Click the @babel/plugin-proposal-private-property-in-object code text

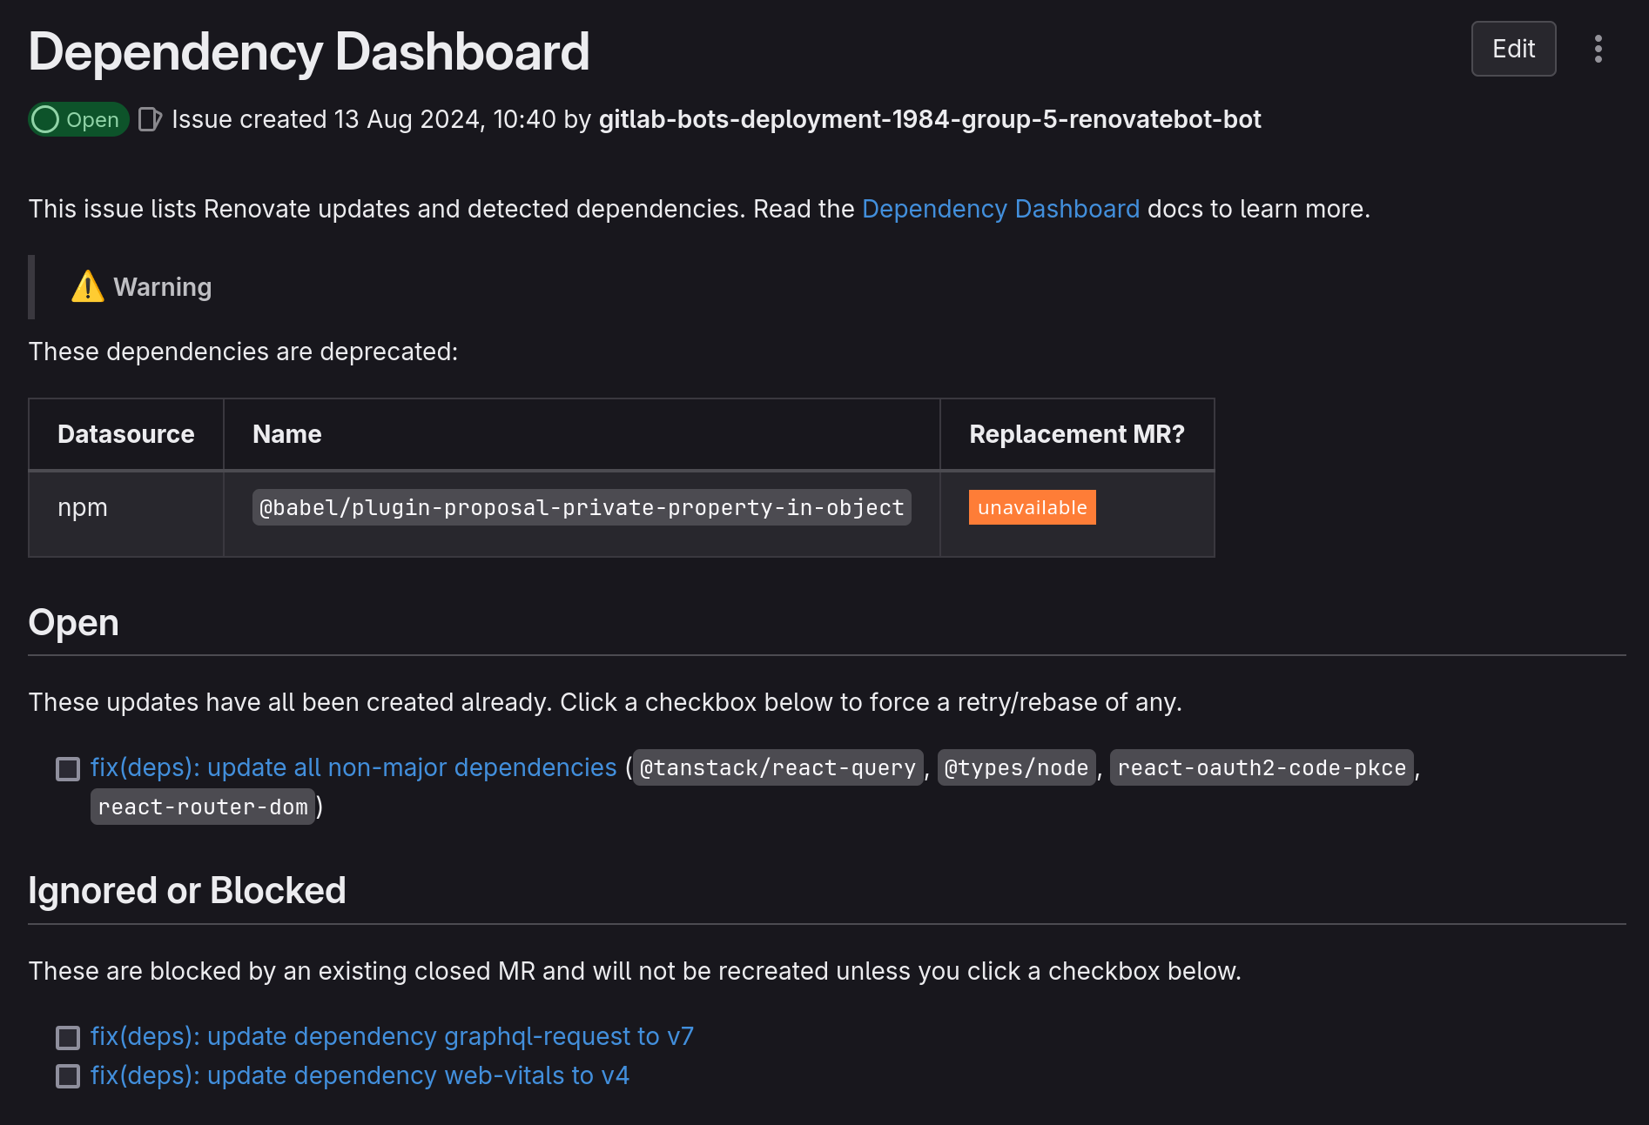pos(582,507)
